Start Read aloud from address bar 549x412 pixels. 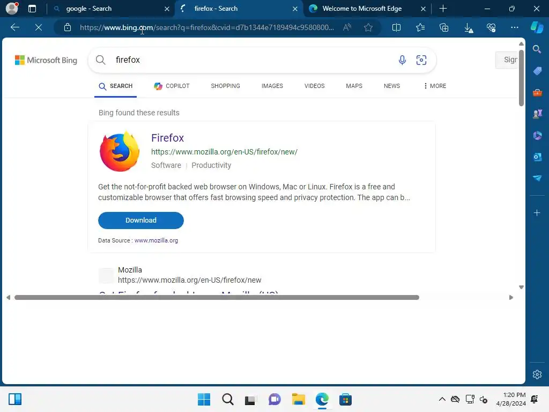coord(347,27)
